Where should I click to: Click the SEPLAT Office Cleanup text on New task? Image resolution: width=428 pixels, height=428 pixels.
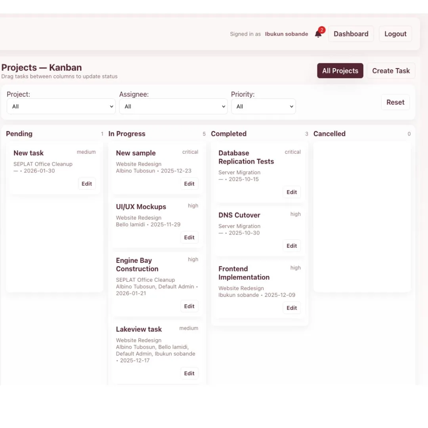point(43,164)
